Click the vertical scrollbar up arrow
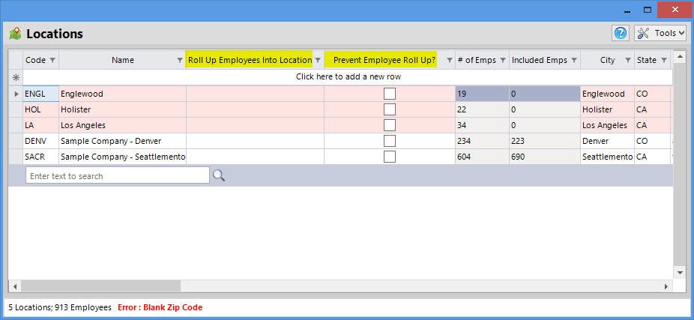 tap(681, 57)
